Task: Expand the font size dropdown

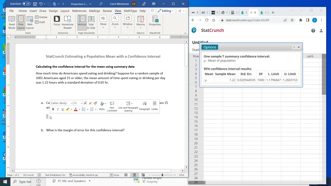Action: pyautogui.click(x=82, y=103)
